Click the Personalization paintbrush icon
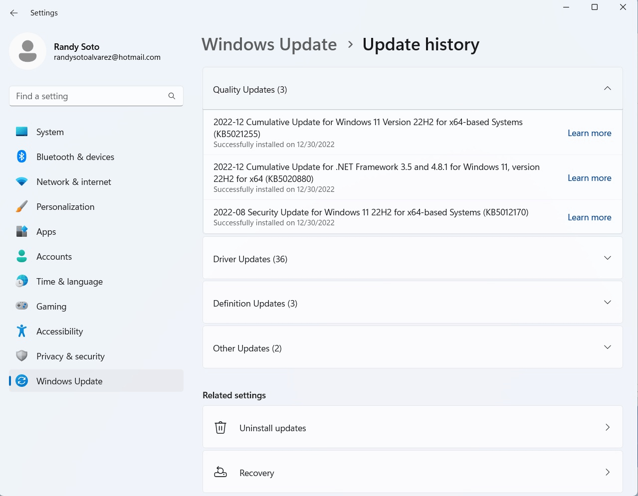The height and width of the screenshot is (496, 638). click(x=22, y=206)
